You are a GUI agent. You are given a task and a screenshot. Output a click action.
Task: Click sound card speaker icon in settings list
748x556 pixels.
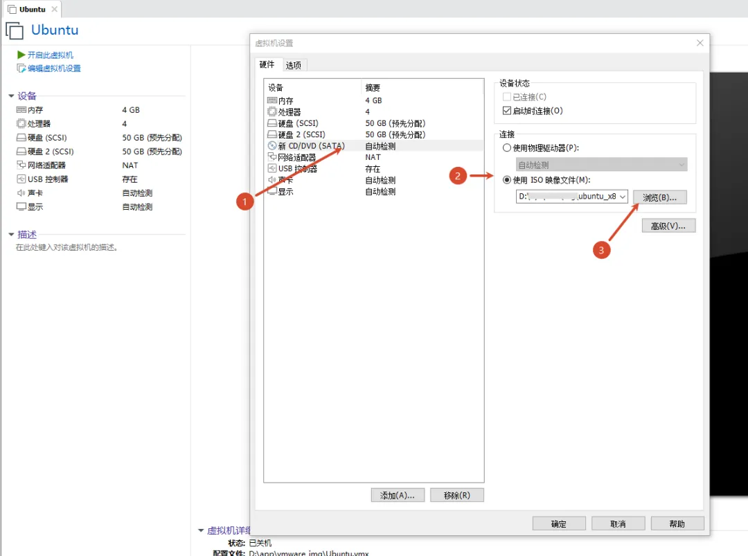[272, 180]
